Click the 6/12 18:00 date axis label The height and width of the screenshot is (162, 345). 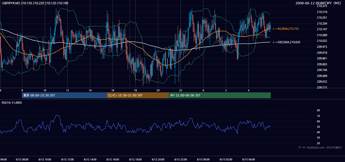pyautogui.click(x=136, y=159)
